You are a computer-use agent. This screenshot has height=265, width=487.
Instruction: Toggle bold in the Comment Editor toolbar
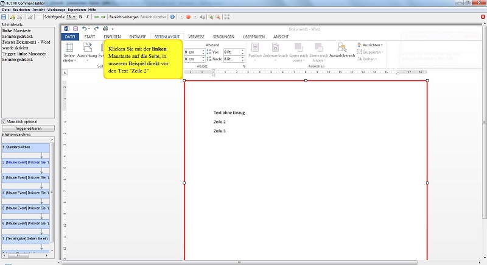[x=80, y=17]
